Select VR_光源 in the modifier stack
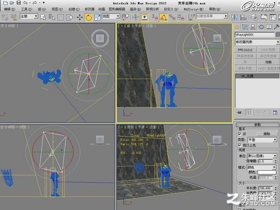 point(257,76)
